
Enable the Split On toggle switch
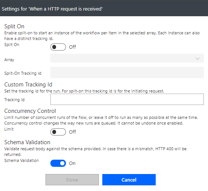58,47
